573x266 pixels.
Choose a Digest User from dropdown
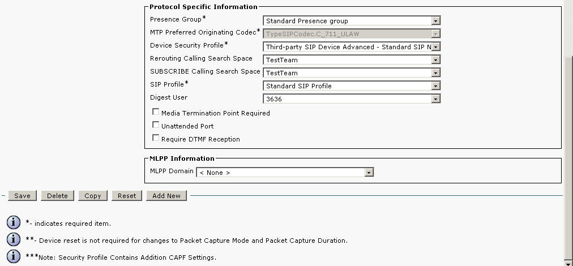coord(435,99)
